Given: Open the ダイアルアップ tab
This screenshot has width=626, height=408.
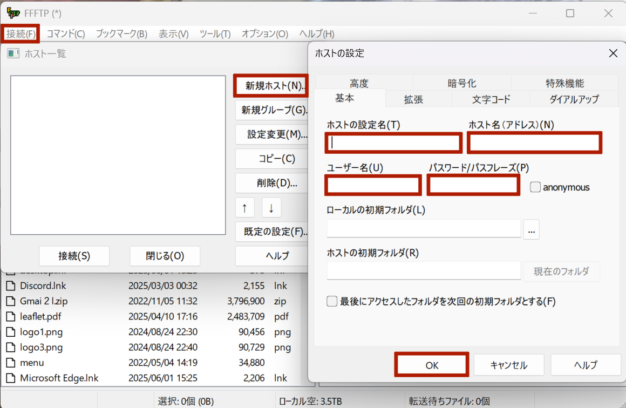Looking at the screenshot, I should 574,99.
